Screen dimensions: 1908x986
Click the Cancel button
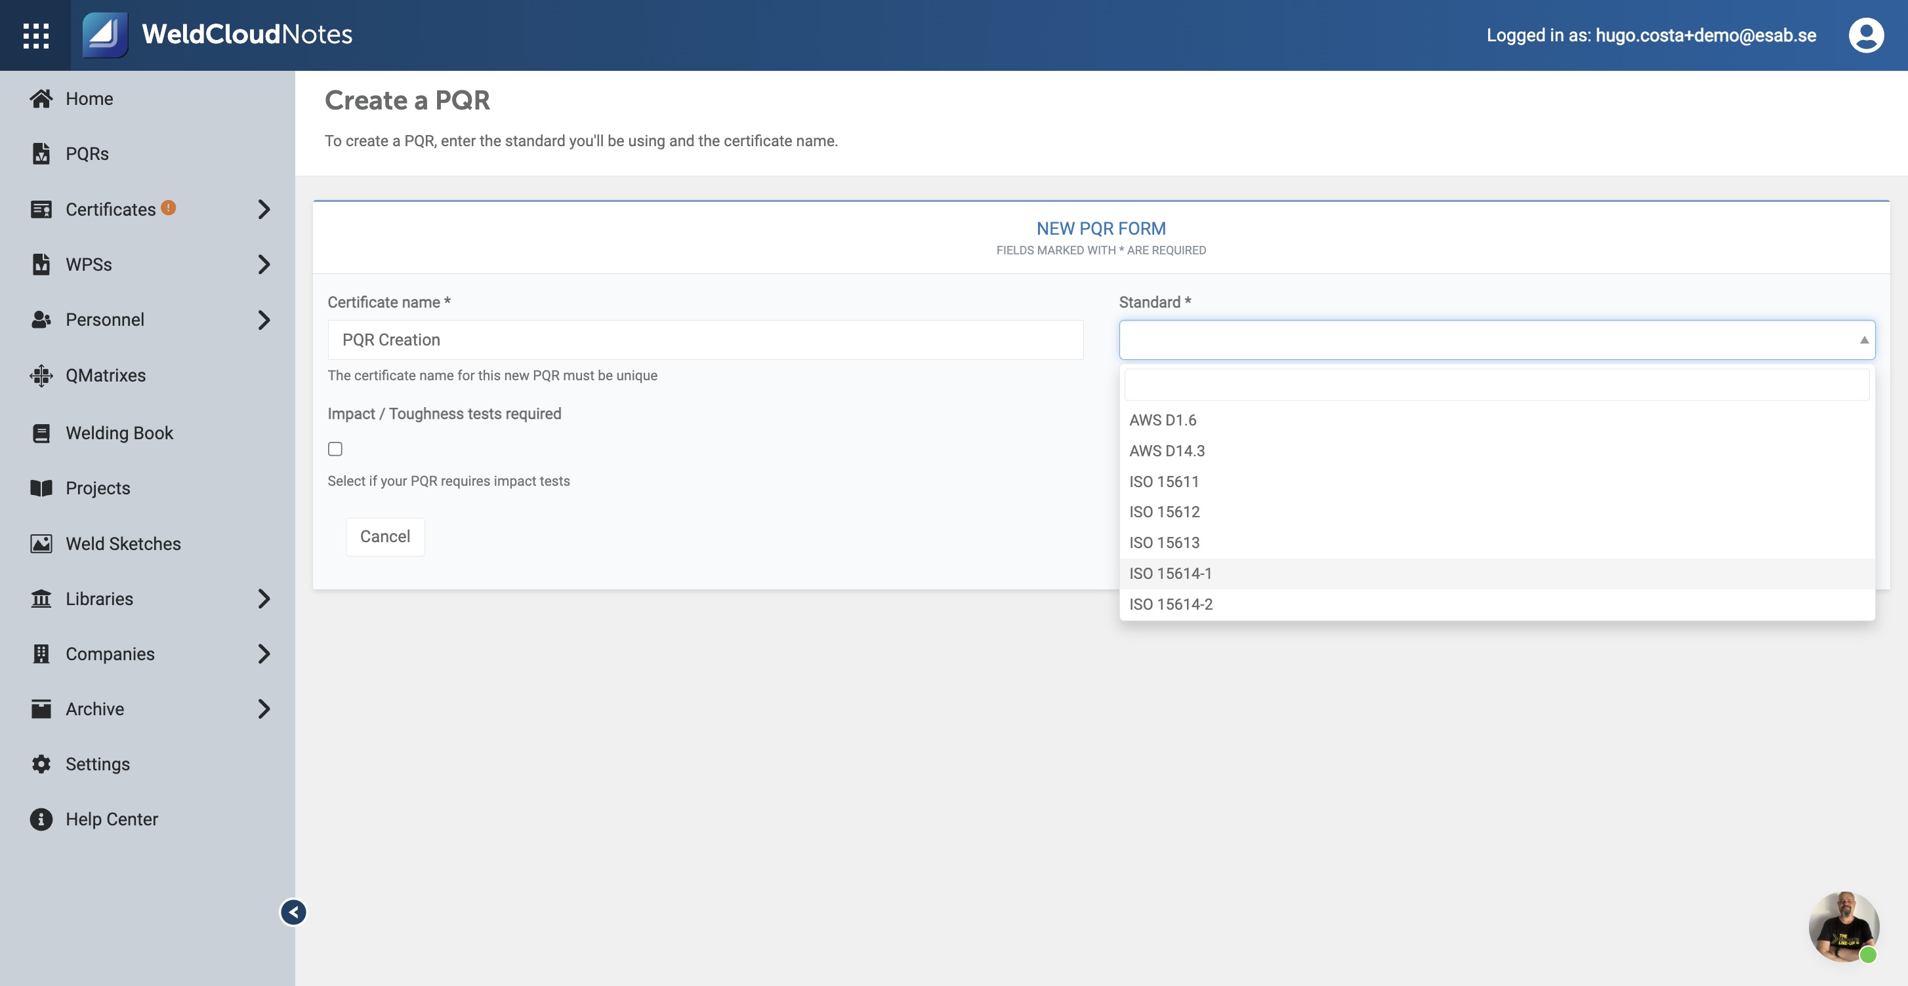385,537
